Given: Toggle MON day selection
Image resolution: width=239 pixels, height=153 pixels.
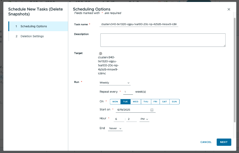Looking at the screenshot, I should point(115,102).
